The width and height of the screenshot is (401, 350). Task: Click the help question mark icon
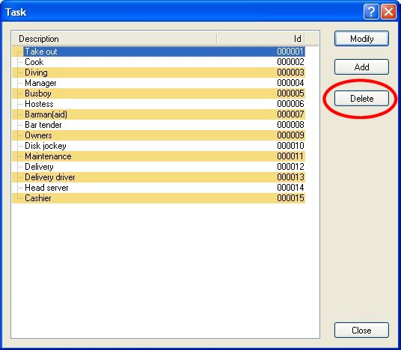(371, 12)
